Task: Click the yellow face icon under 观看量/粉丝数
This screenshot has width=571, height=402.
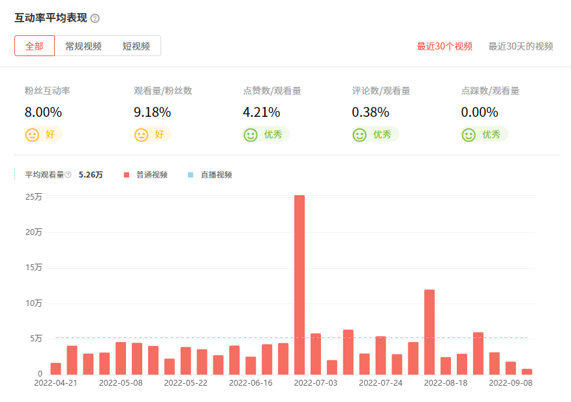Action: click(x=141, y=135)
